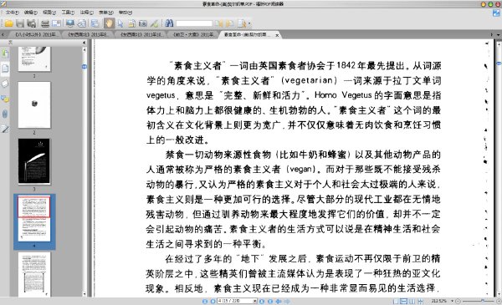Open the 文件 (File) menu
This screenshot has width=502, height=305.
tap(12, 13)
